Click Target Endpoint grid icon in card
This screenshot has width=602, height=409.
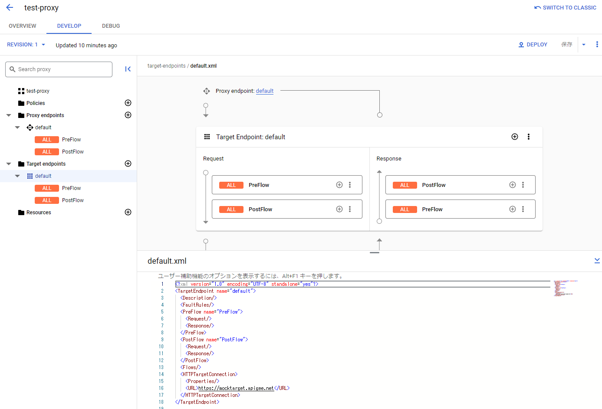207,137
